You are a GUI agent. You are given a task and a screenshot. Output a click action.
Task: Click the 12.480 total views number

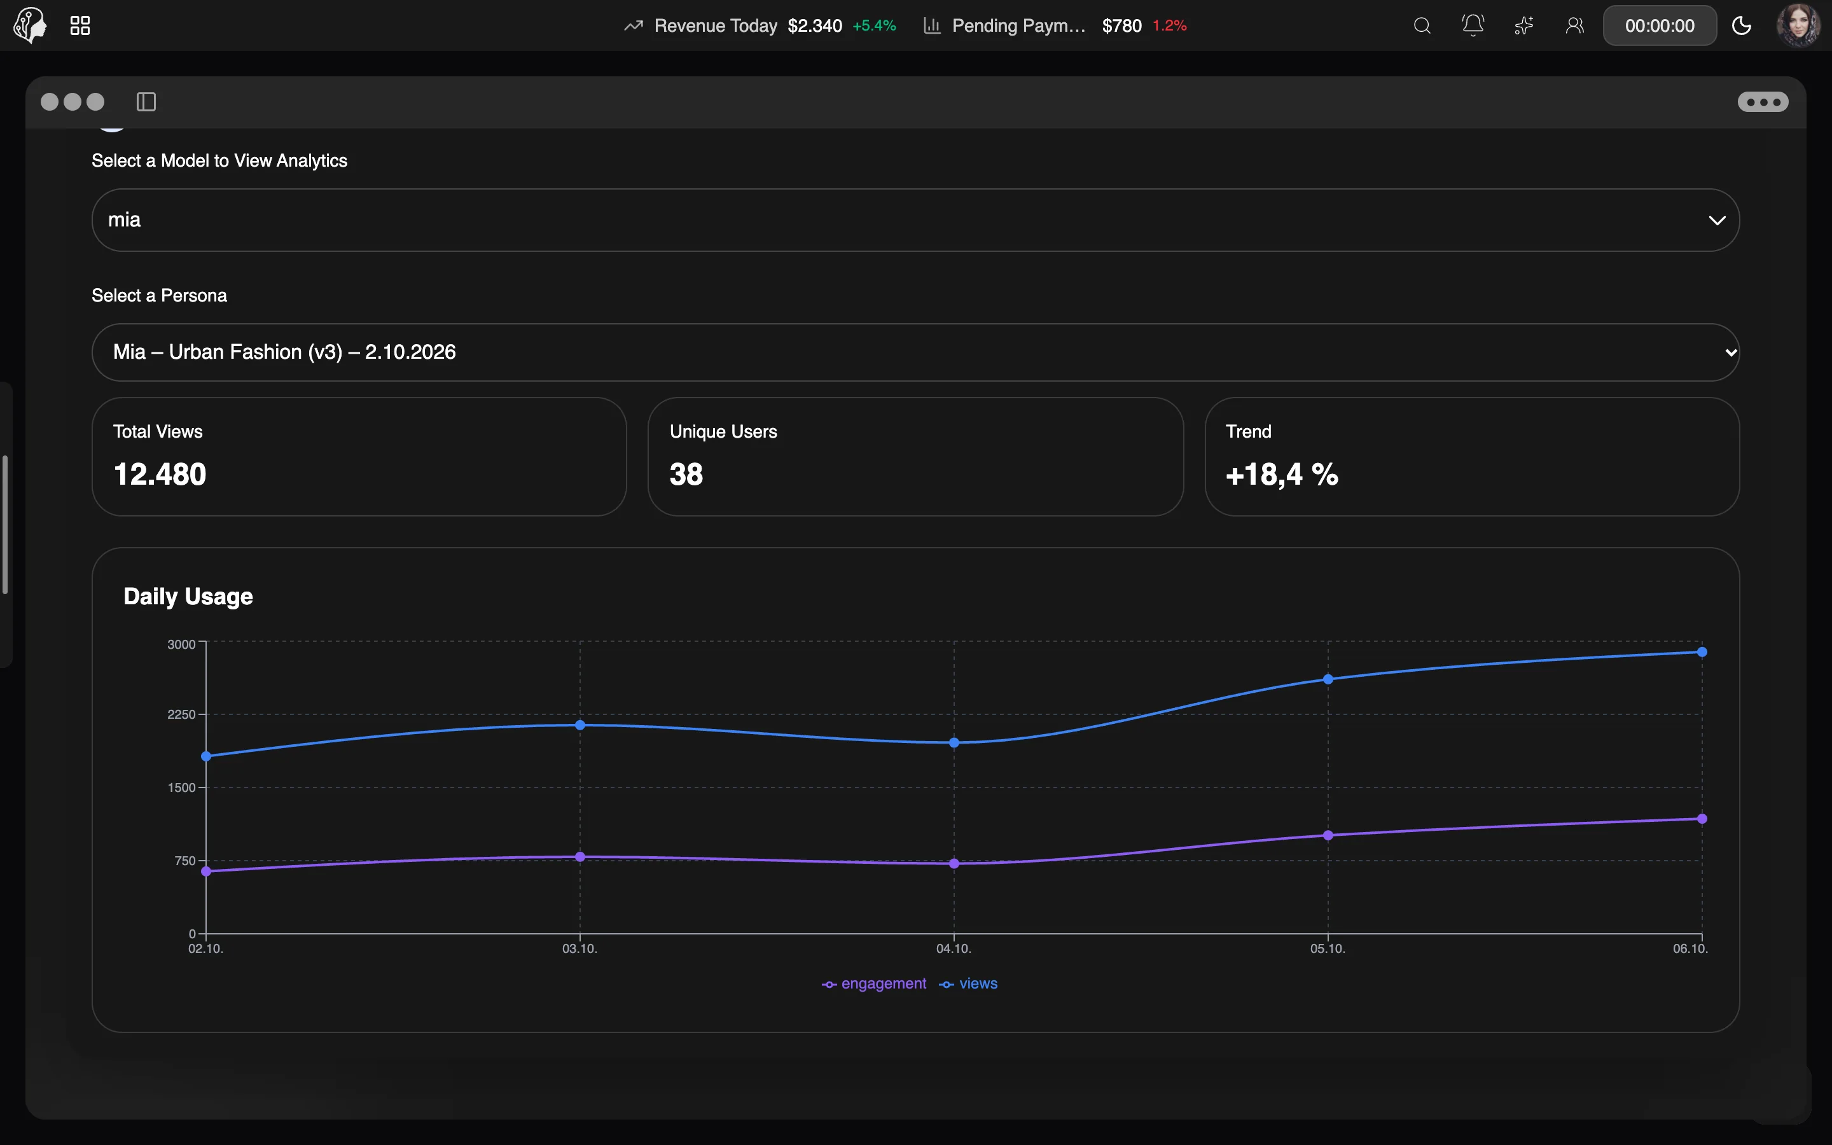(x=160, y=475)
